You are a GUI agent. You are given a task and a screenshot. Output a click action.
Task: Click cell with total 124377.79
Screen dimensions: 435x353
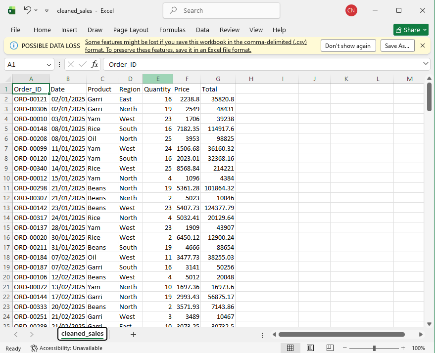(x=218, y=208)
